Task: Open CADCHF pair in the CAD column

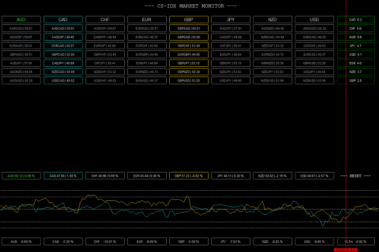Action: click(63, 37)
